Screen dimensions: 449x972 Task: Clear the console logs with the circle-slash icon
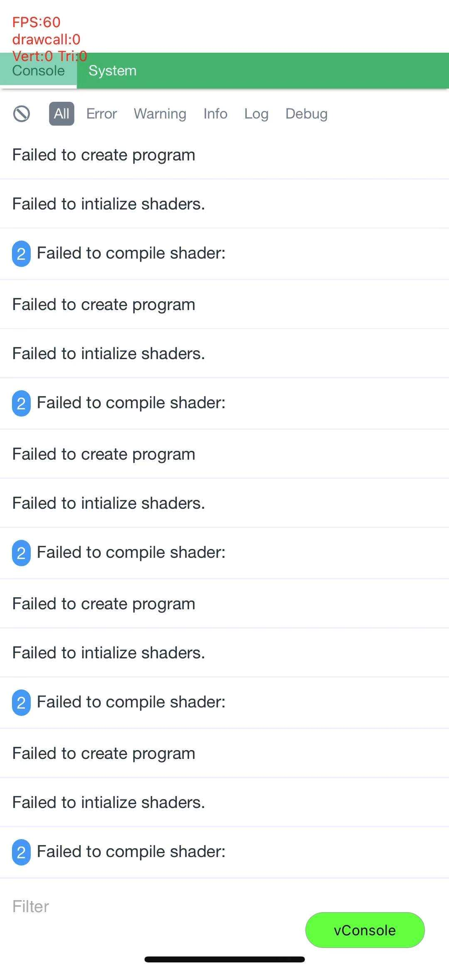[x=22, y=113]
